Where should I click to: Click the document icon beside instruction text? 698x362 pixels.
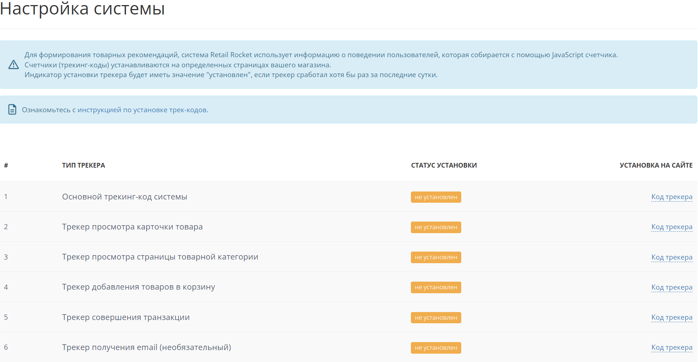click(x=12, y=109)
